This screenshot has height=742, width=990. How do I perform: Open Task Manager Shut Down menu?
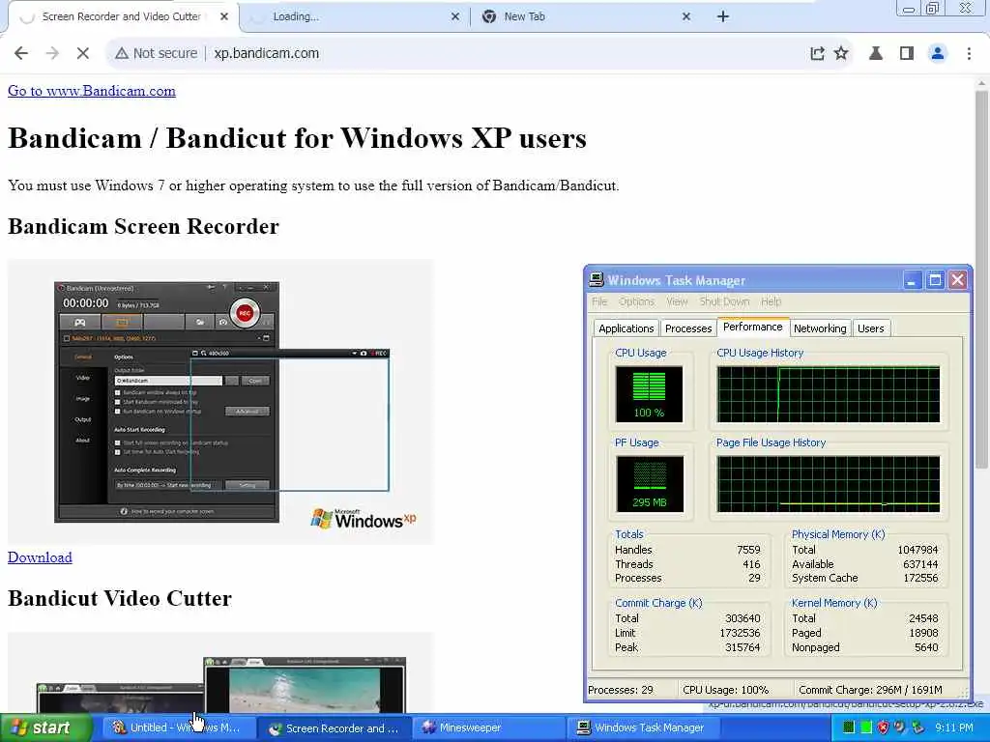coord(724,301)
